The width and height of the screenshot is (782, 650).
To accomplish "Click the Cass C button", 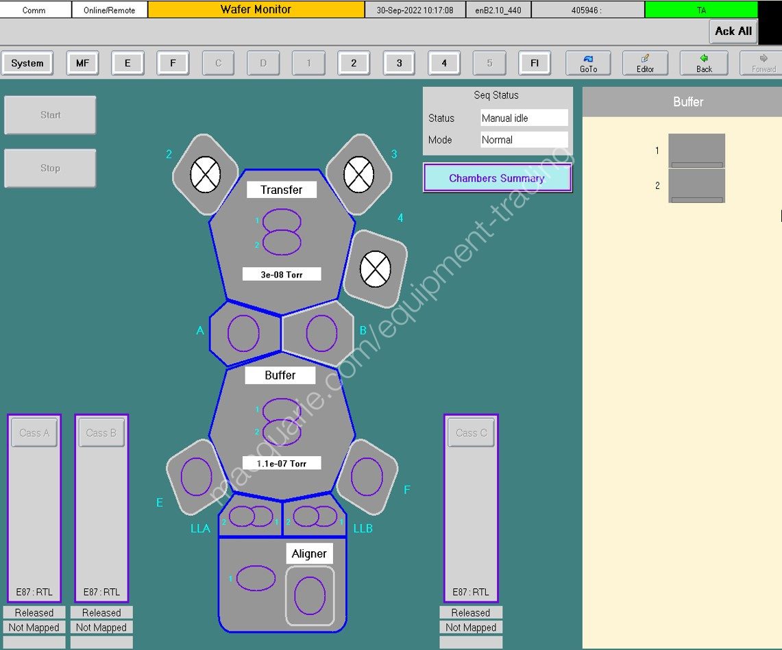I will 471,433.
